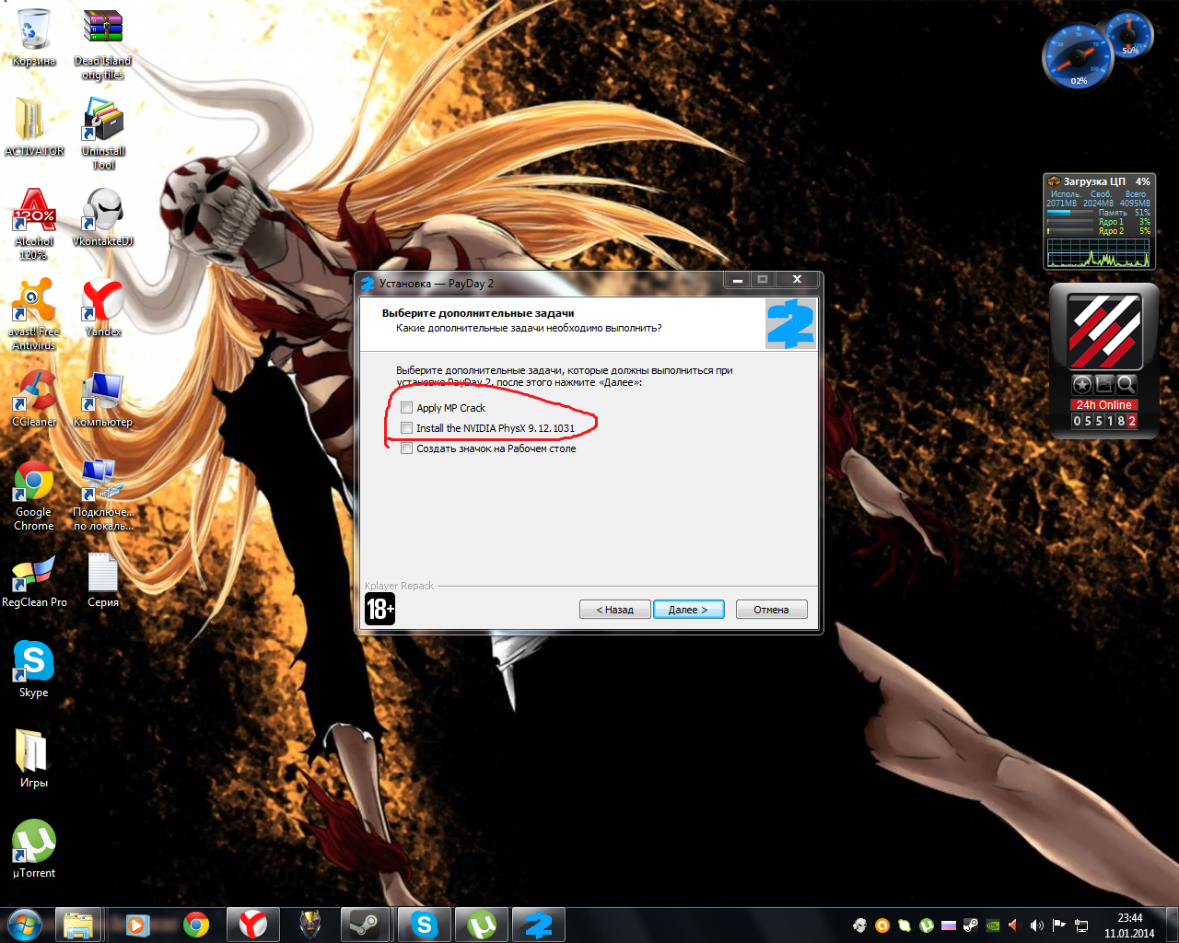The width and height of the screenshot is (1179, 943).
Task: Open the NVIDIA tray icon
Action: [993, 926]
